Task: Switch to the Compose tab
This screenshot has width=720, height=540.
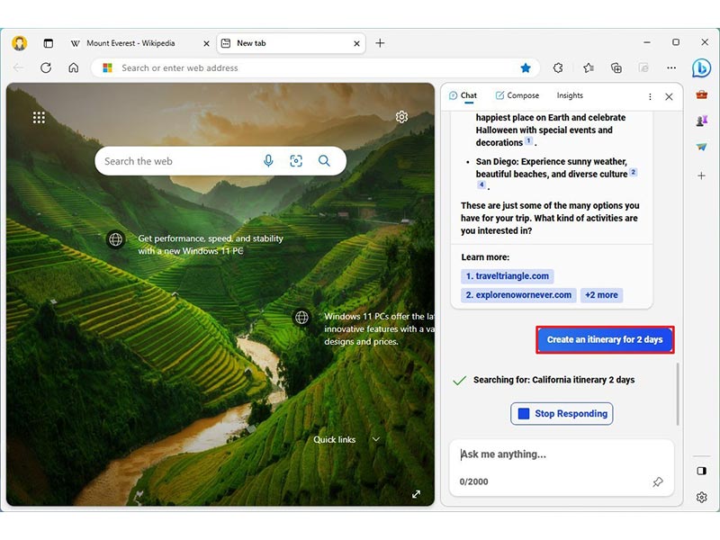Action: point(517,95)
